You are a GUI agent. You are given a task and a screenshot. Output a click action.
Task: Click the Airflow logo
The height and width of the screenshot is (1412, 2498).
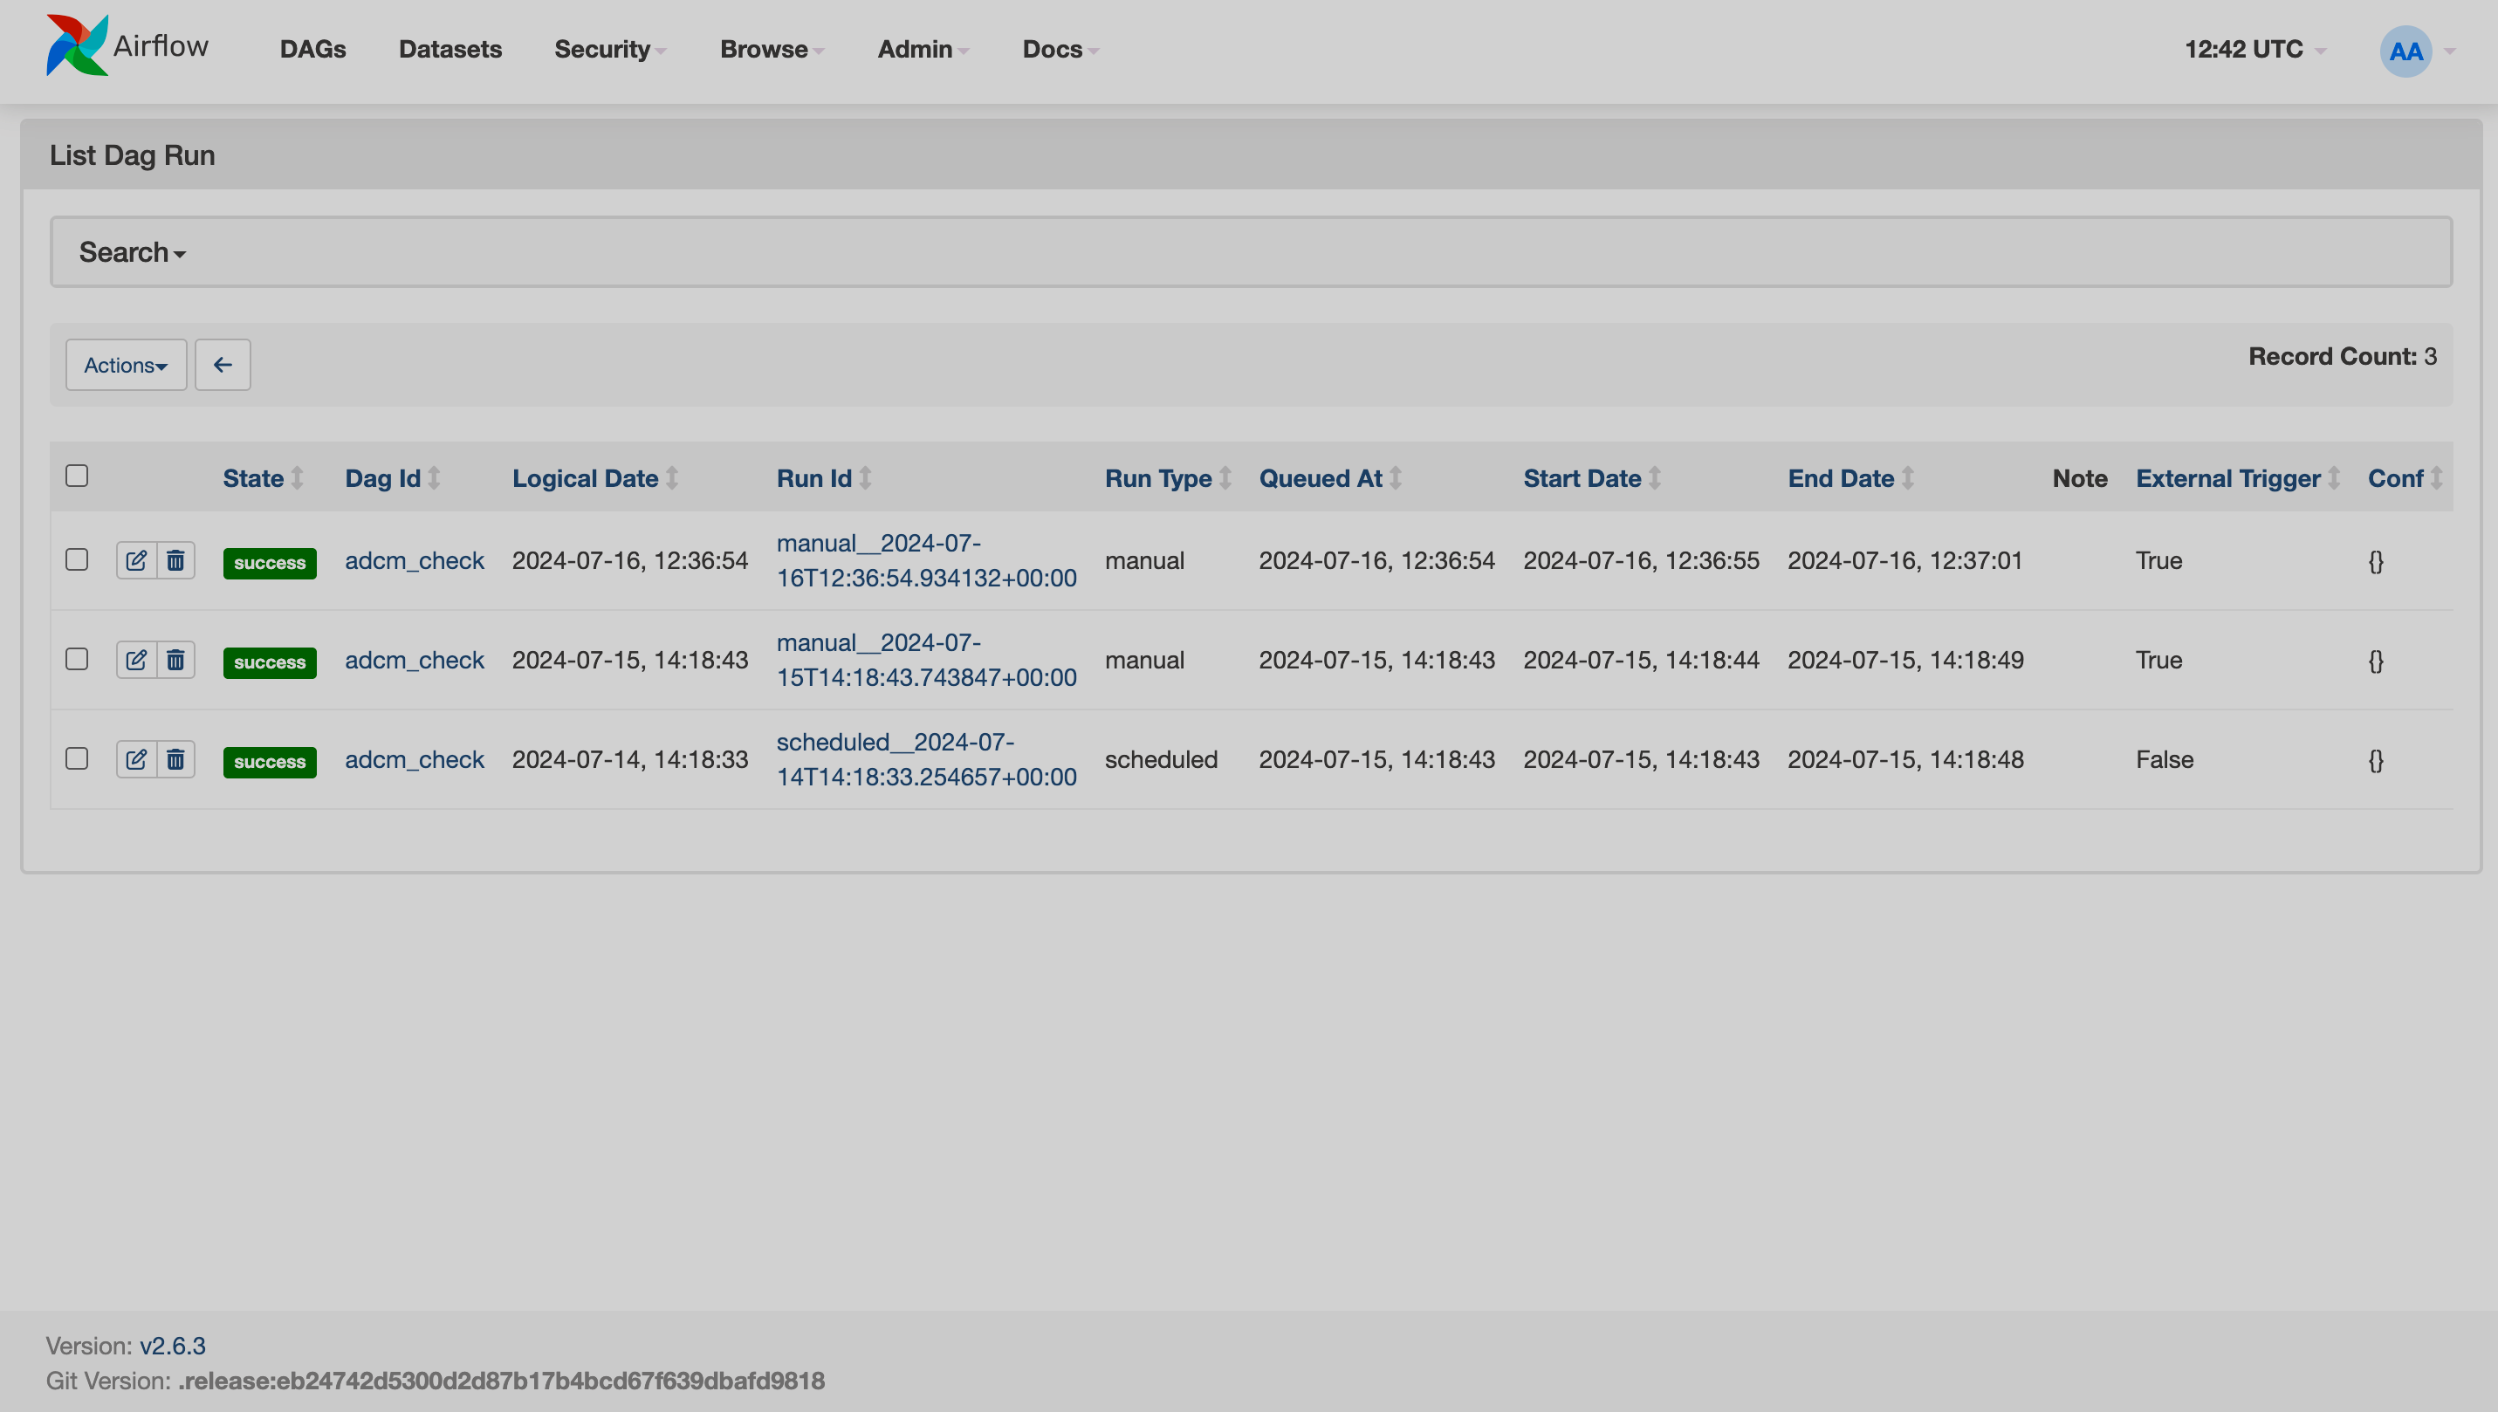[x=78, y=44]
